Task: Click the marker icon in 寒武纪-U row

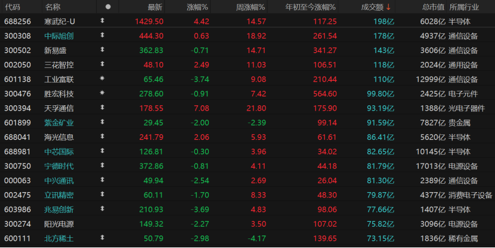Action: click(x=102, y=21)
